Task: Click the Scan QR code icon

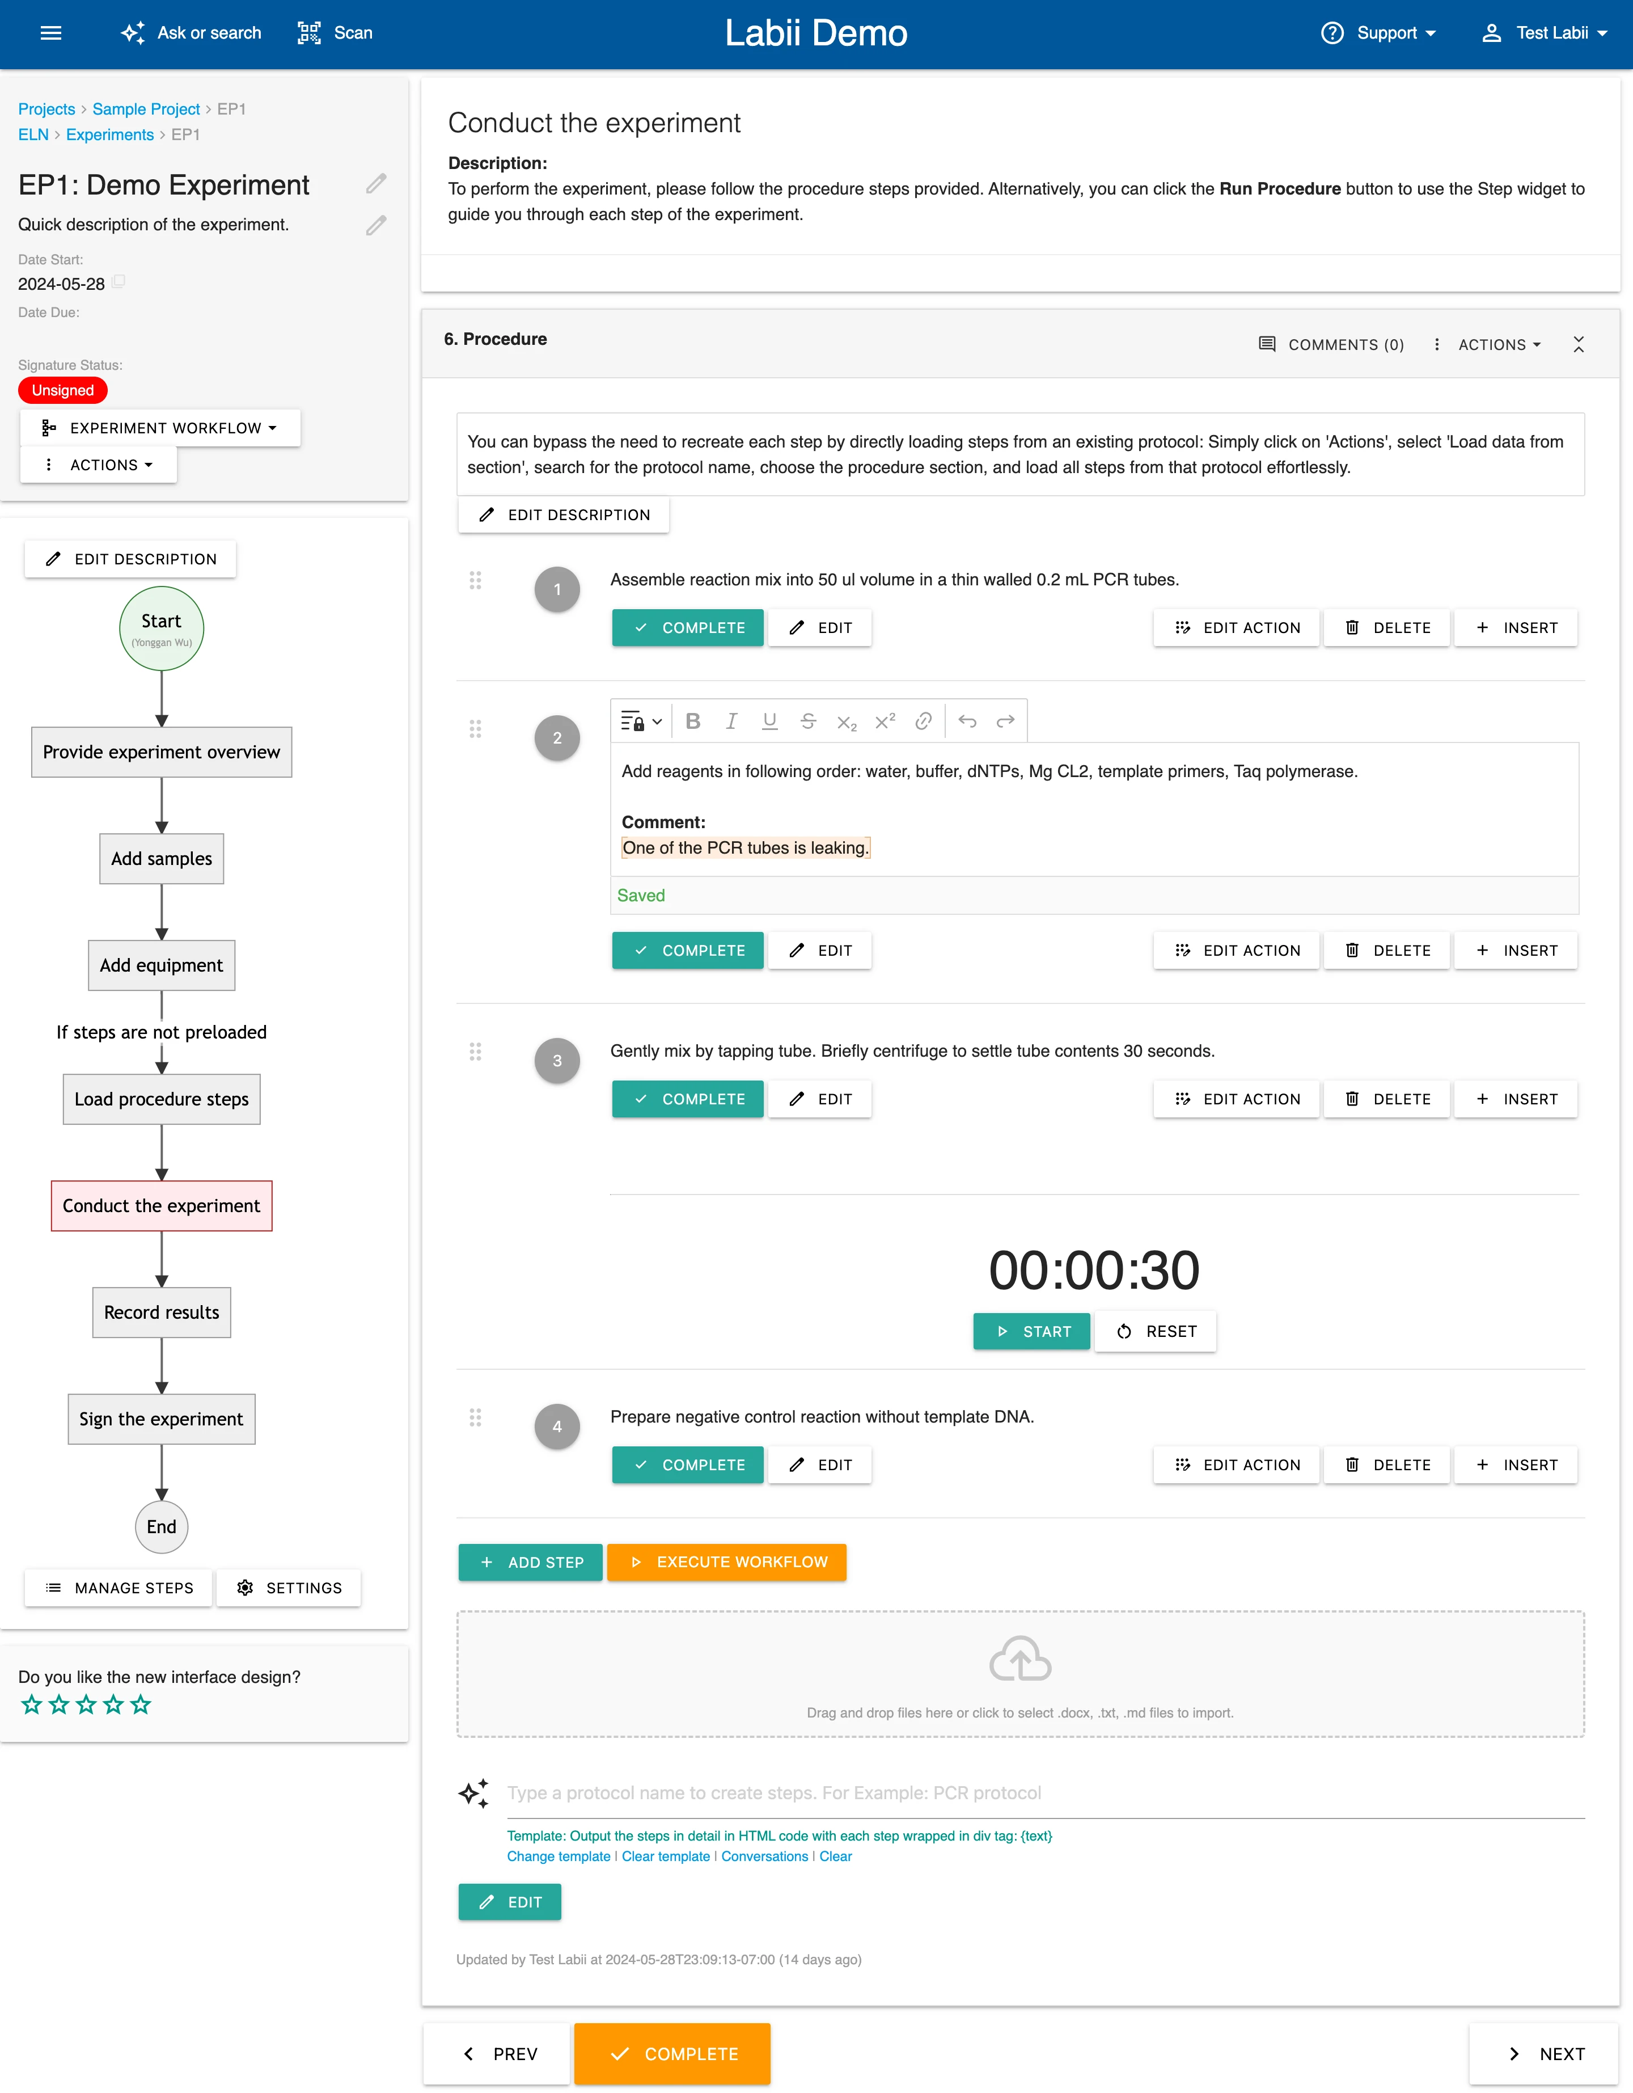Action: pos(310,32)
